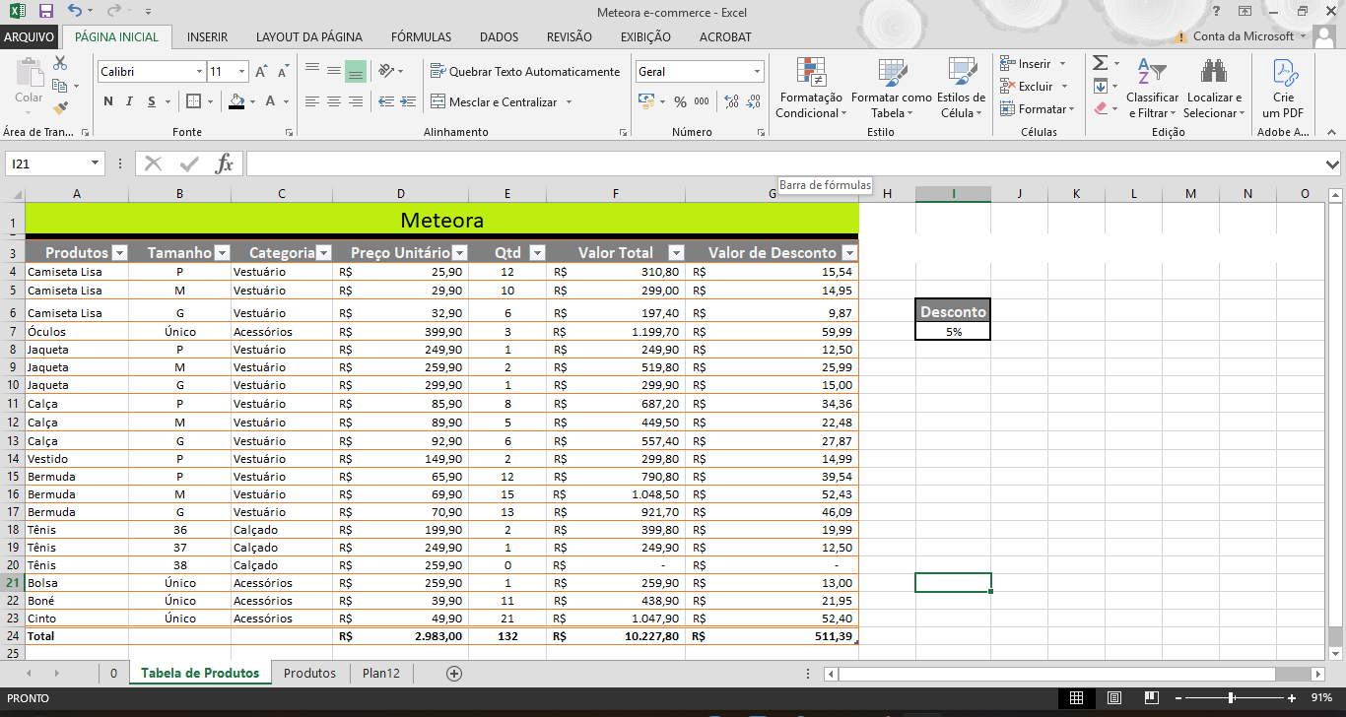Click the Cut scissors icon
The image size is (1346, 717).
pos(60,63)
